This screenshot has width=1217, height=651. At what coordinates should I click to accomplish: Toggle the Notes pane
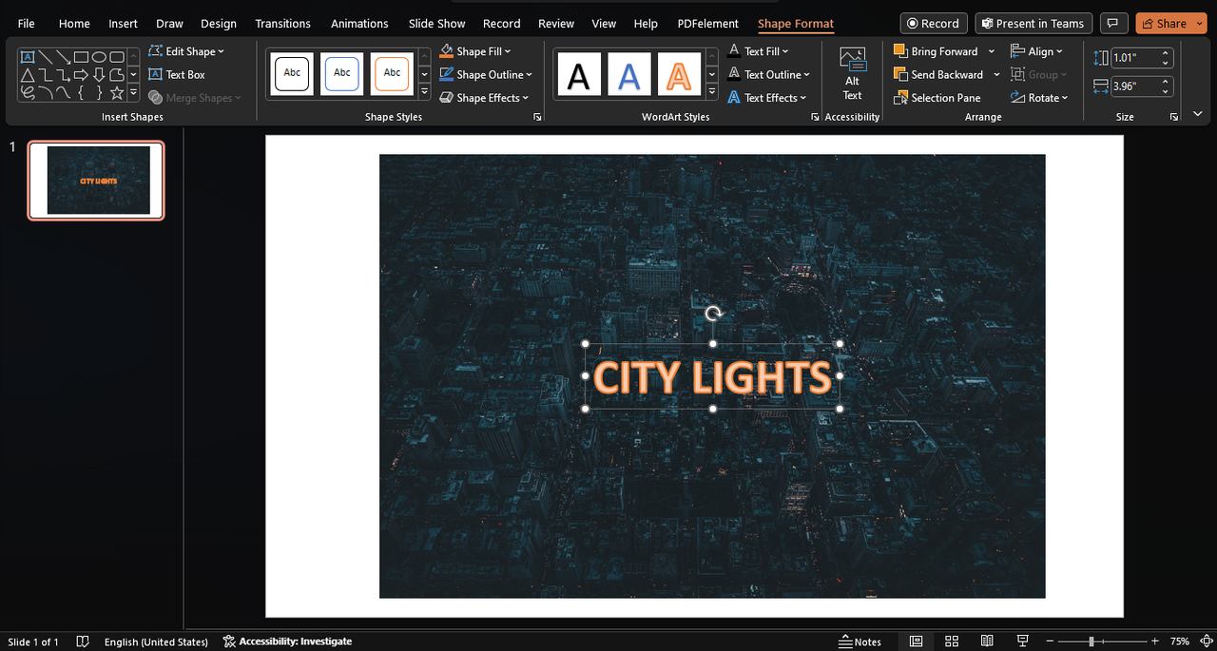click(860, 641)
